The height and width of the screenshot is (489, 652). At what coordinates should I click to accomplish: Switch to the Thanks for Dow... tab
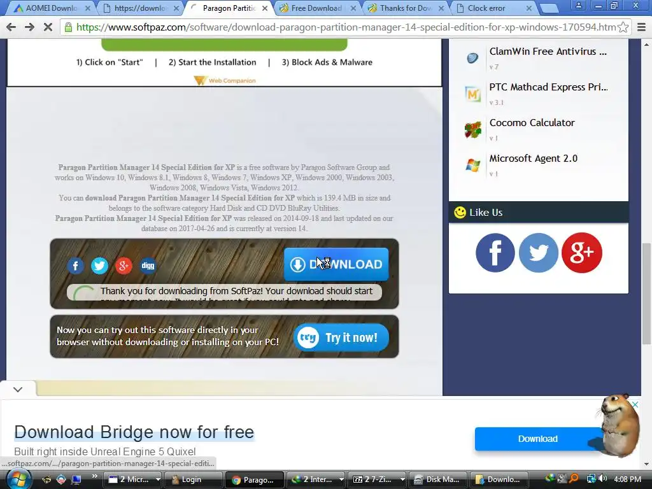click(x=406, y=8)
